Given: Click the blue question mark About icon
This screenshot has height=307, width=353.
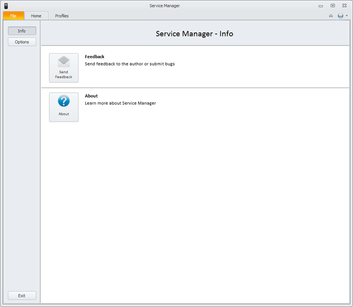Looking at the screenshot, I should coord(64,101).
